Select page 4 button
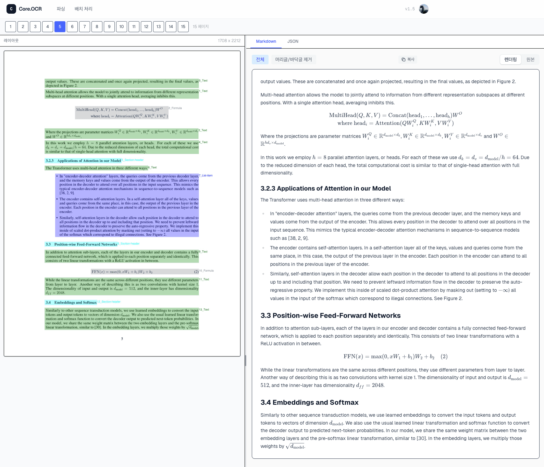Screen dimensions: 544x467 point(48,27)
